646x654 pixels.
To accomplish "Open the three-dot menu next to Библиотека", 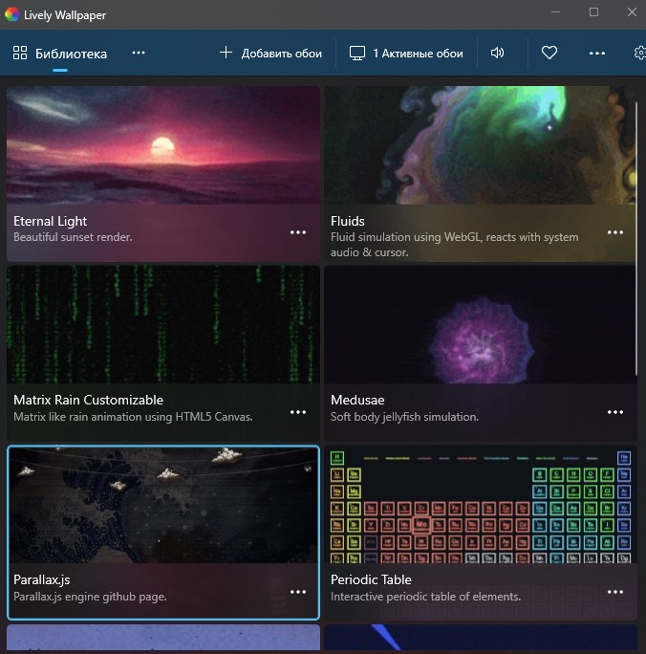I will (139, 53).
